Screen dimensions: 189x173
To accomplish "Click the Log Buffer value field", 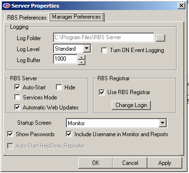I will click(65, 59).
